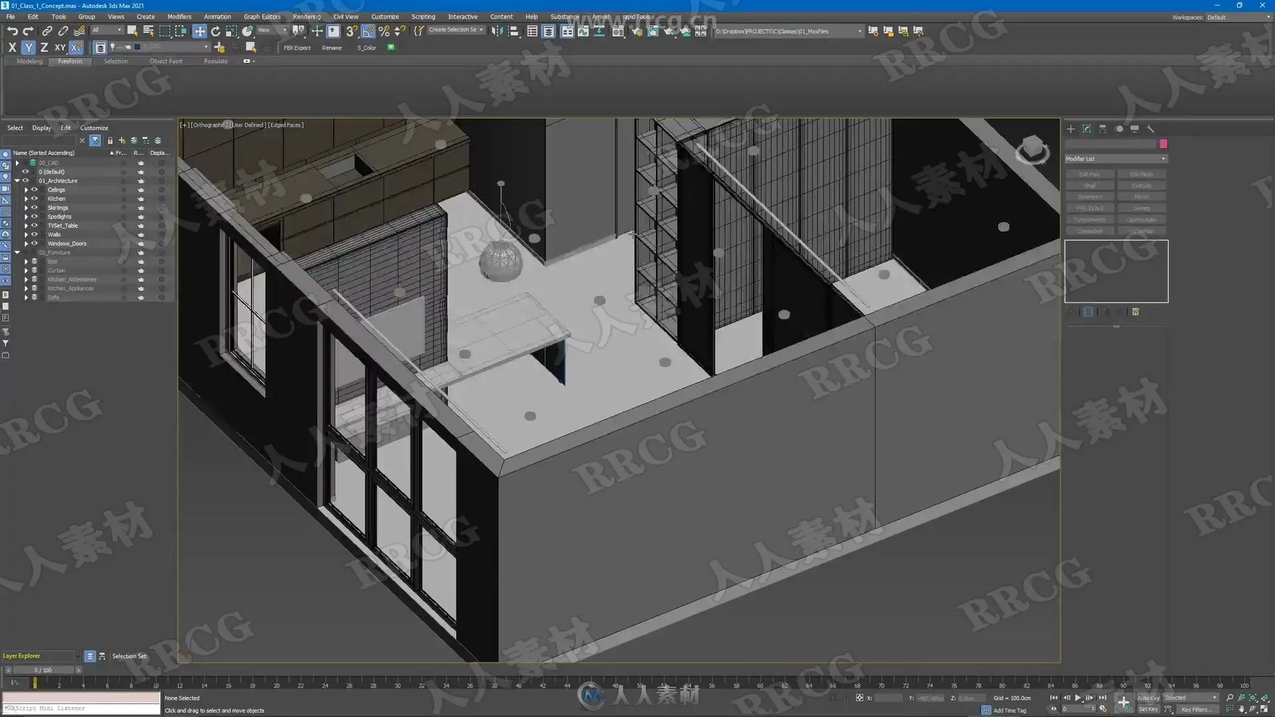Activate the Rotate tool

(x=215, y=31)
